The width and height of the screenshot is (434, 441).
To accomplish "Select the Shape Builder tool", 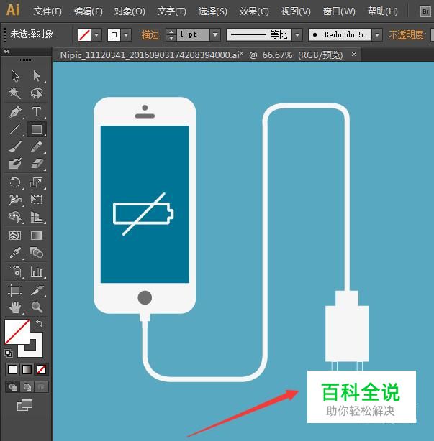I will 15,217.
